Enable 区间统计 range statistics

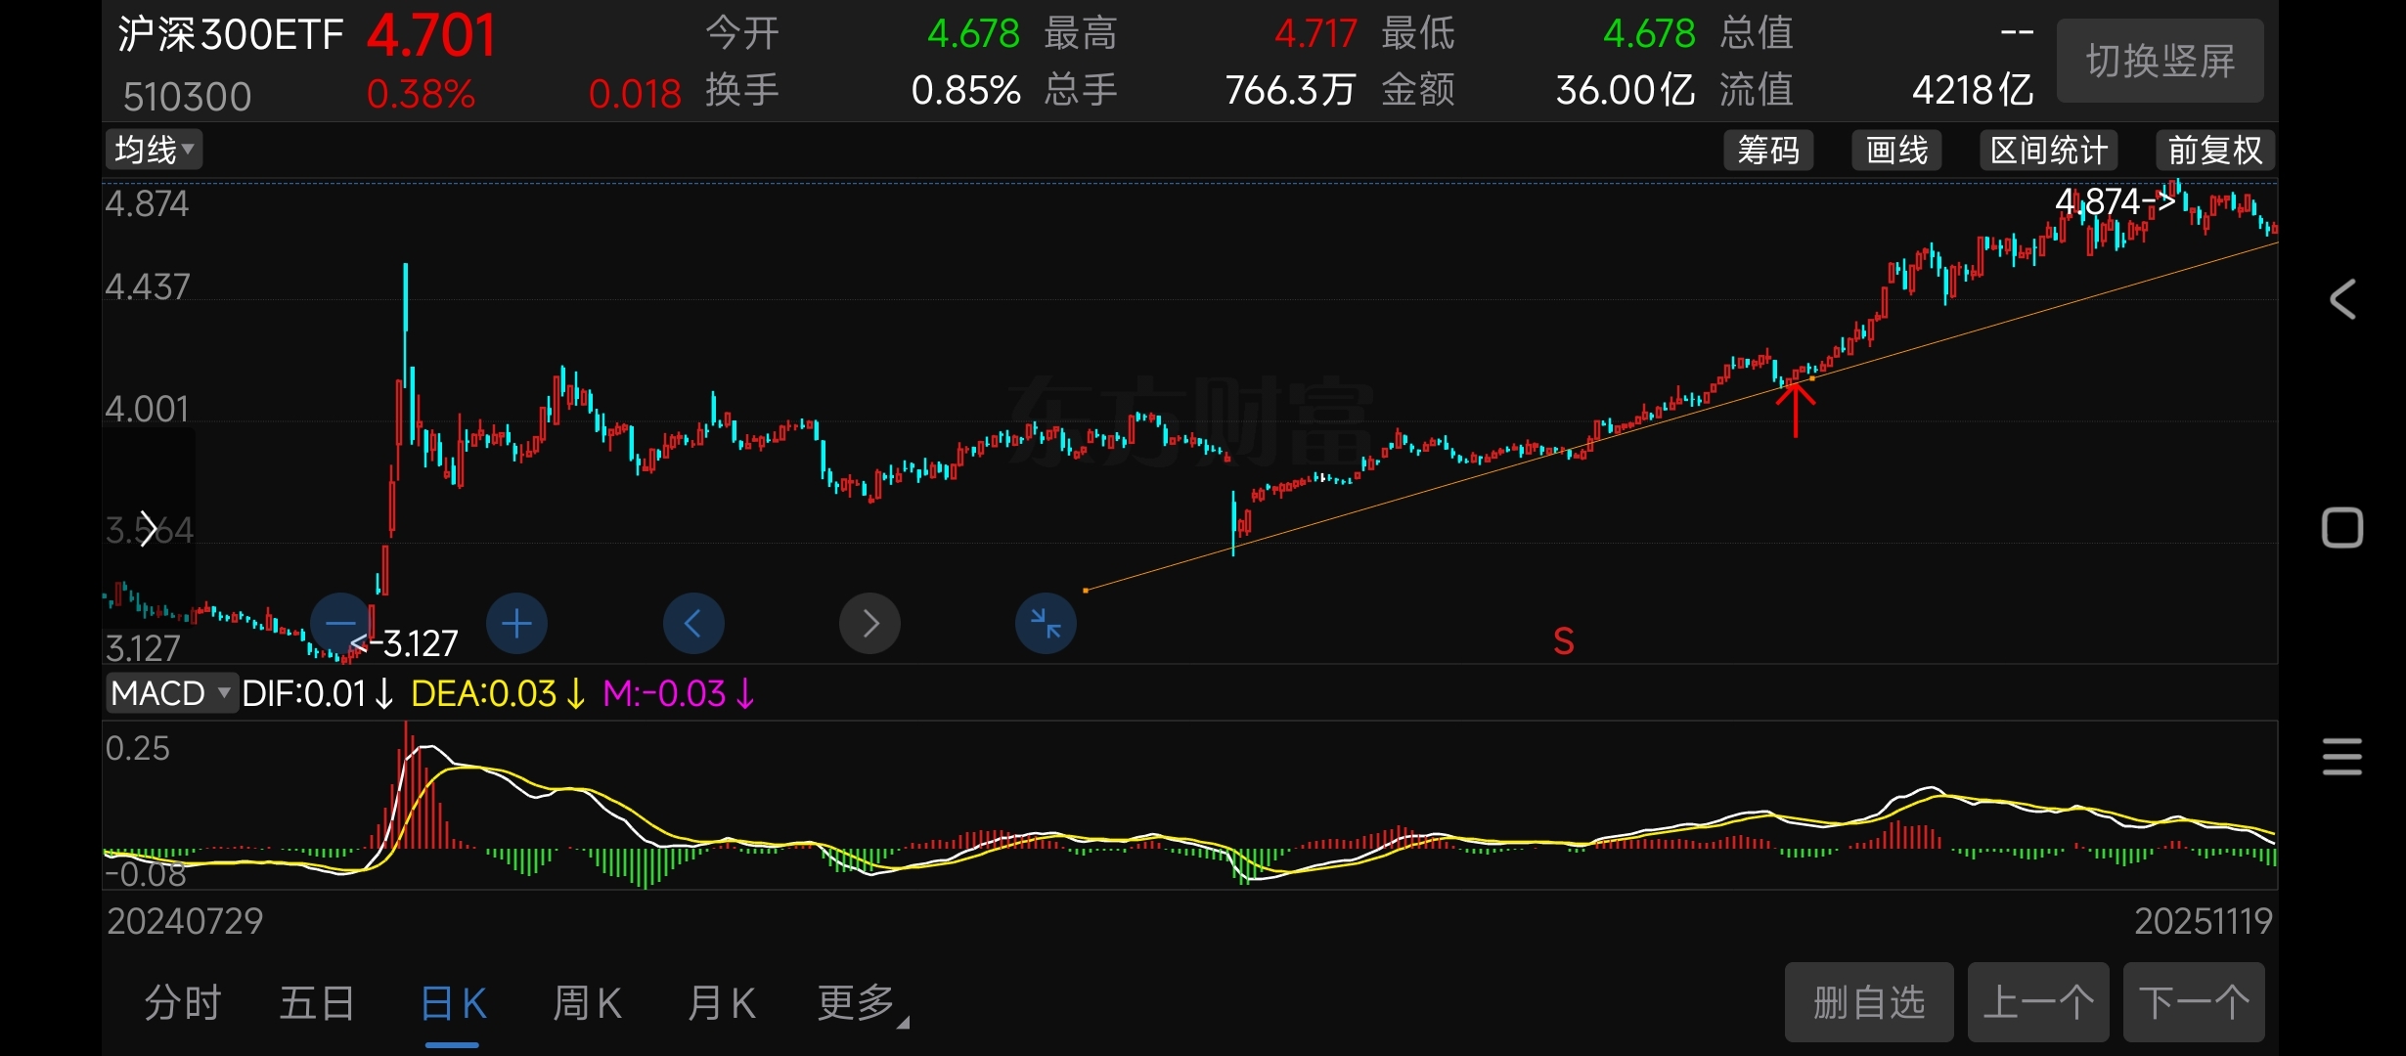pos(2049,151)
